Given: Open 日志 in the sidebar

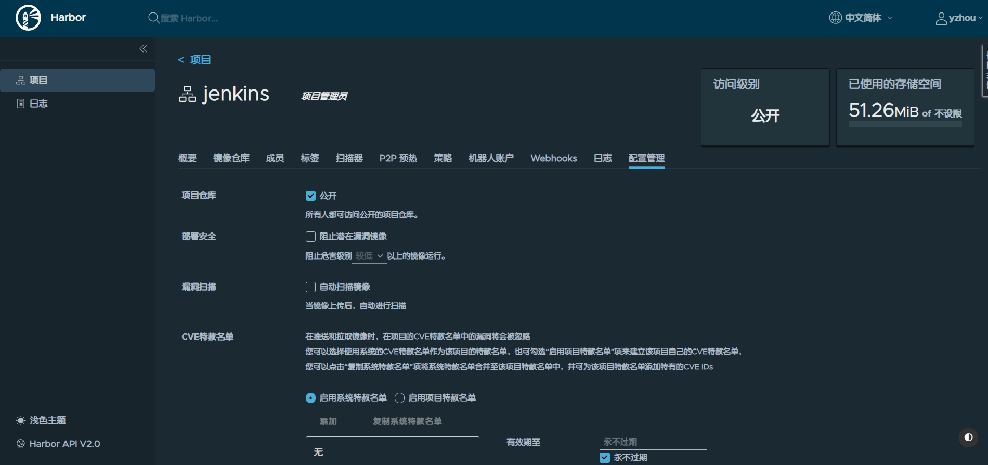Looking at the screenshot, I should pos(77,104).
